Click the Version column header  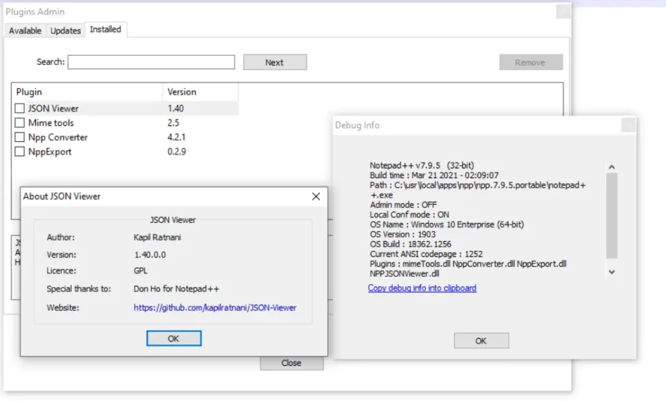(200, 92)
